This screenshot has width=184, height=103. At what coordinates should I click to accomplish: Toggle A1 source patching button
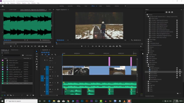coord(42,78)
